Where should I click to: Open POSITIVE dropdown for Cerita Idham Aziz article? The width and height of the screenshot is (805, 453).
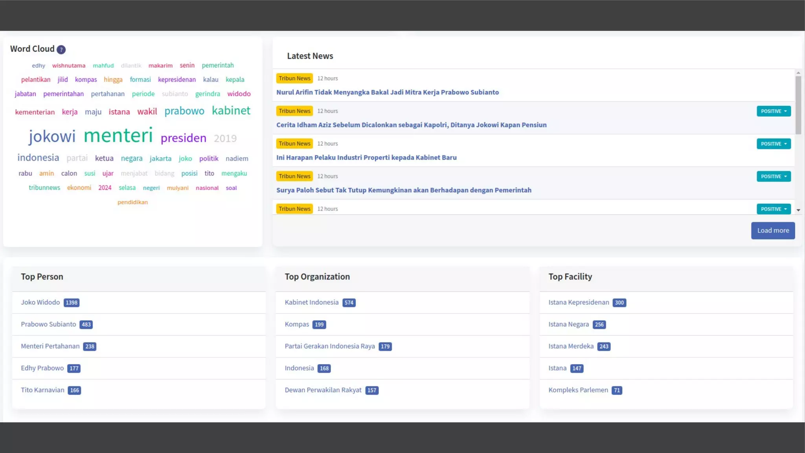coord(773,111)
